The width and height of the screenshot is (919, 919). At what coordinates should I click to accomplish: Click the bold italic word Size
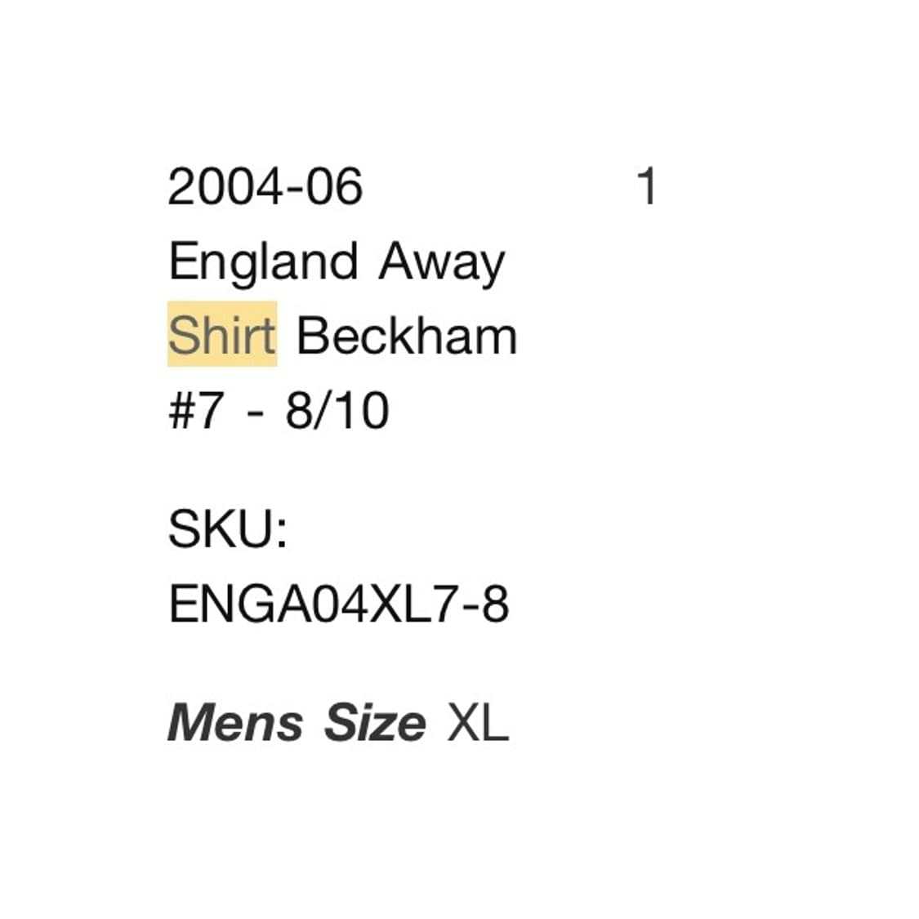(375, 723)
